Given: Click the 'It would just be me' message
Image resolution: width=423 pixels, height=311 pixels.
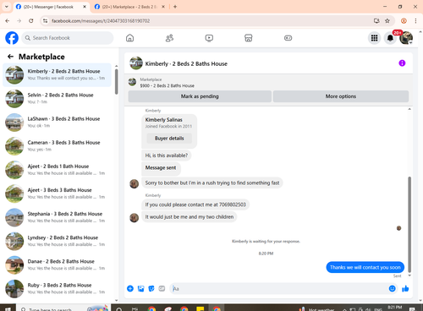Looking at the screenshot, I should [x=190, y=217].
